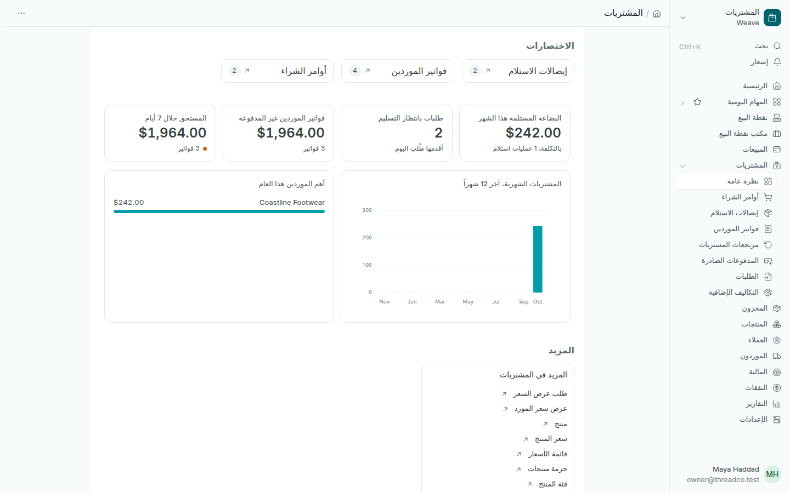
Task: Click المشتريات breadcrumb text in header
Action: point(623,13)
